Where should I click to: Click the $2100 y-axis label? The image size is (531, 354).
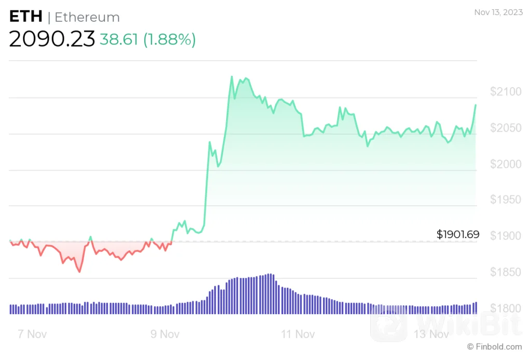506,92
